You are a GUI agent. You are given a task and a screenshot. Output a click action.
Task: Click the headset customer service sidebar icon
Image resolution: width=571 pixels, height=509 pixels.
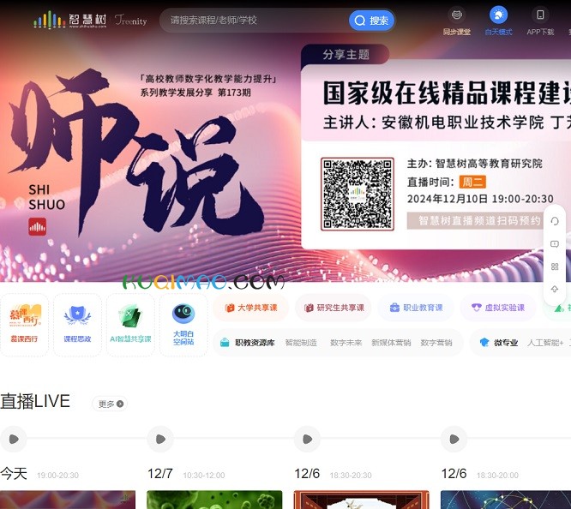point(555,221)
